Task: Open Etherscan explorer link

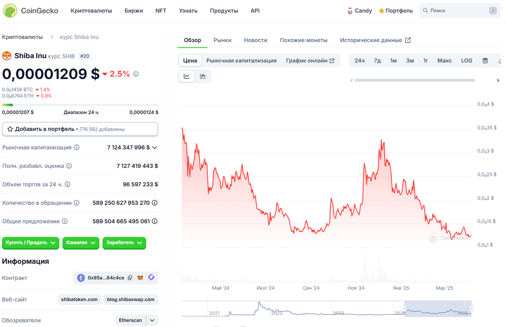Action: coord(130,320)
